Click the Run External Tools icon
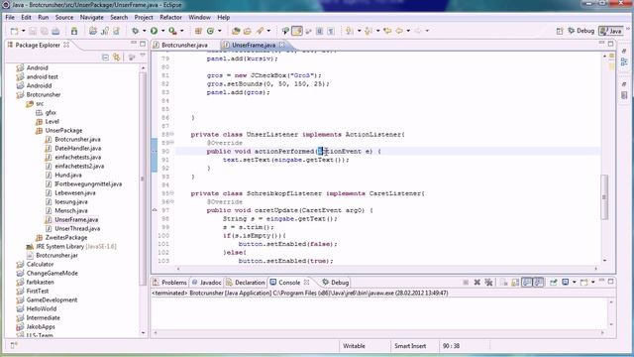The height and width of the screenshot is (357, 634). (173, 31)
